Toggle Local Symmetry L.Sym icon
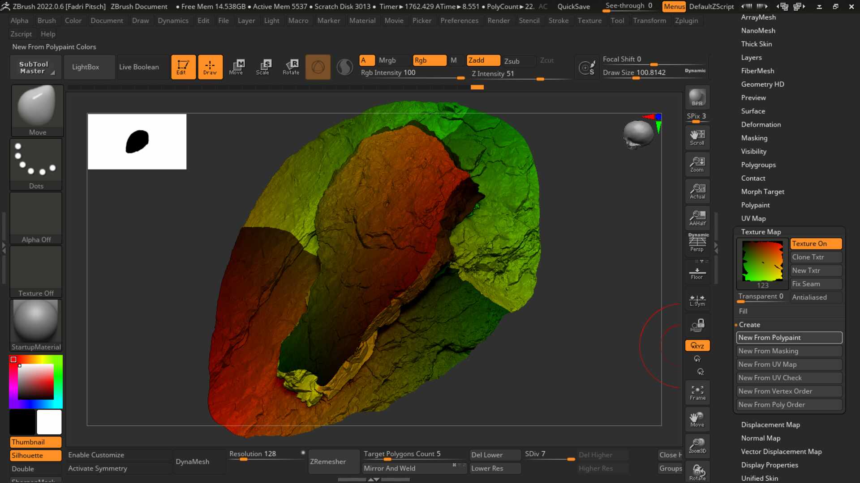This screenshot has height=483, width=860. pos(697,300)
